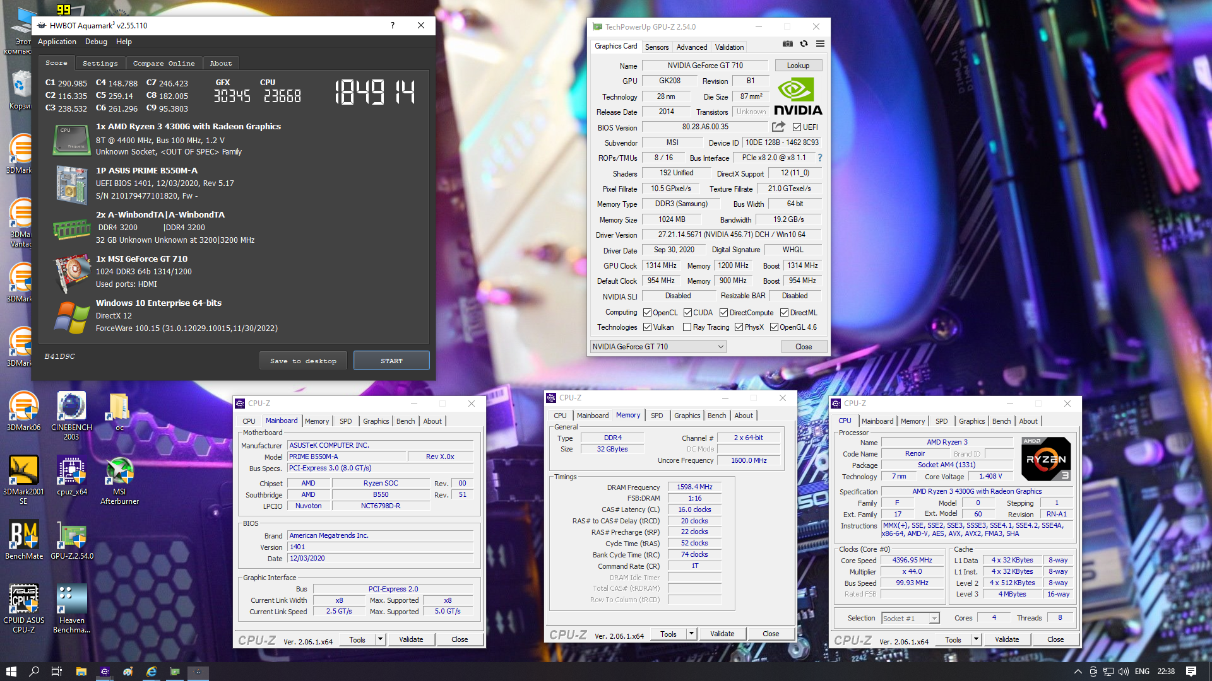Open the CINEBENCH 2003 desktop icon

71,416
